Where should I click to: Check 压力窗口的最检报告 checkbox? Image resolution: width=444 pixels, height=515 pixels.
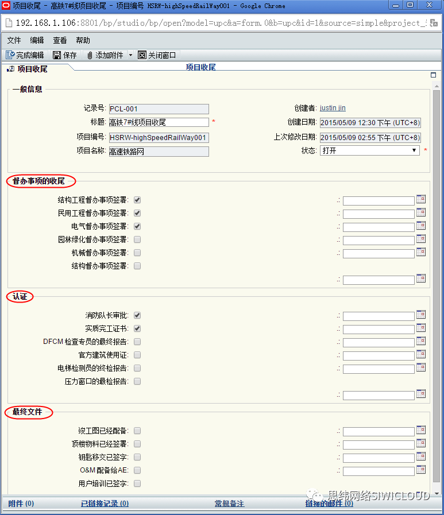click(137, 381)
